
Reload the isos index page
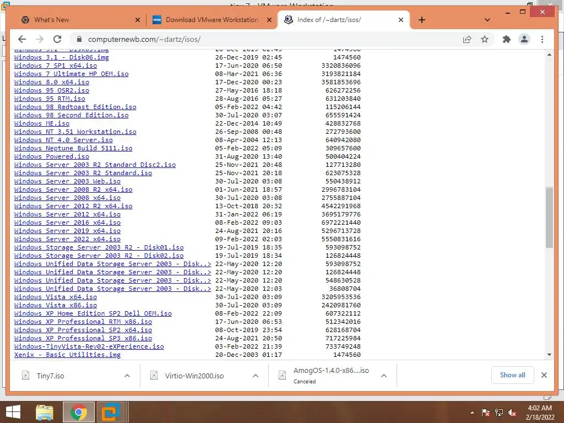(x=57, y=39)
